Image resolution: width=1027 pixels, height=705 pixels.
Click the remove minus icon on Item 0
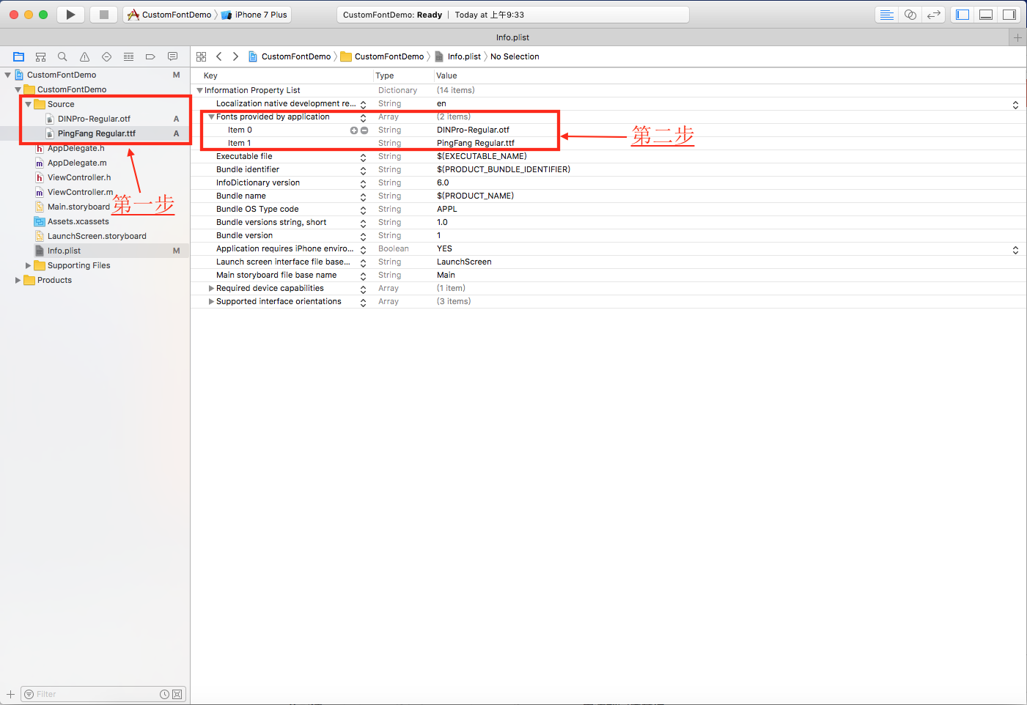[364, 130]
